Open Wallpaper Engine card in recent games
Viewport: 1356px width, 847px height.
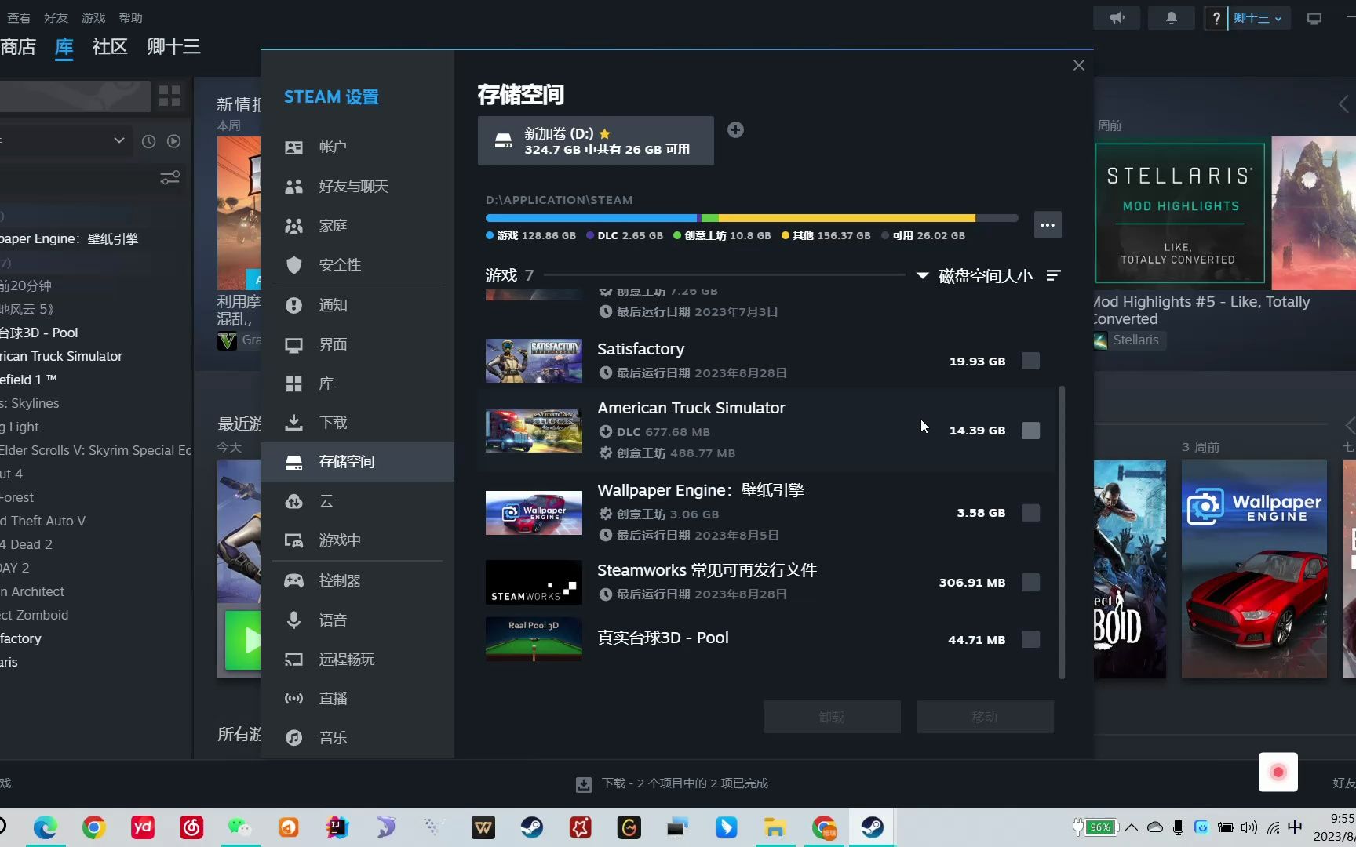pyautogui.click(x=1254, y=569)
